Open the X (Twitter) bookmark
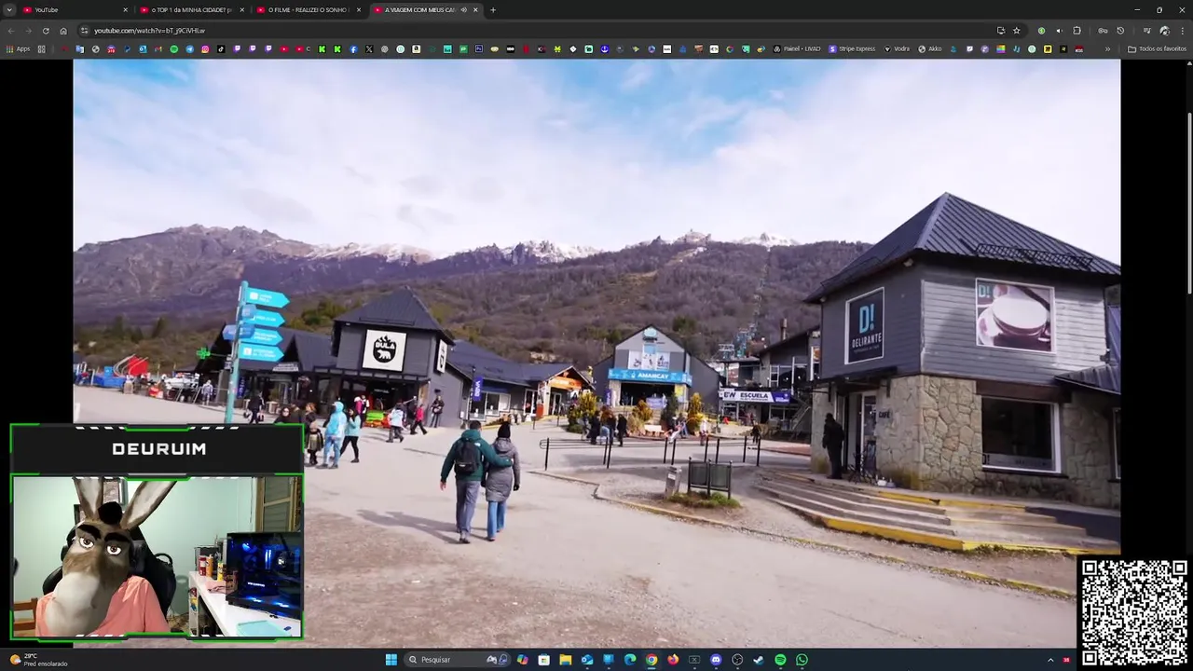The height and width of the screenshot is (671, 1193). click(x=369, y=48)
